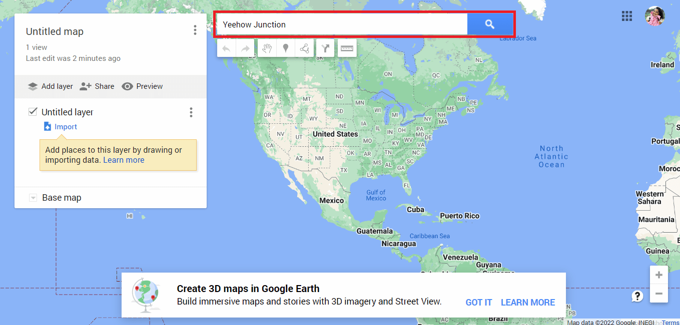Image resolution: width=680 pixels, height=325 pixels.
Task: Click the Untitled map title
Action: coord(55,31)
